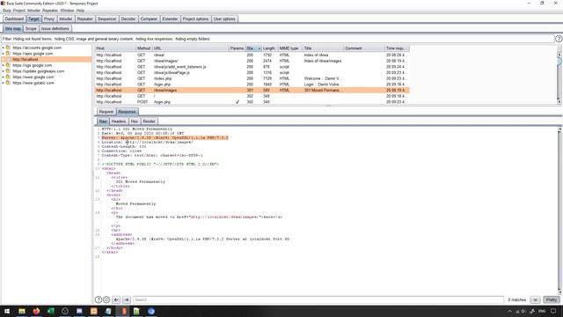Viewport: 563px width, 317px height.
Task: Go to previous search match arrow
Action: coord(116,299)
